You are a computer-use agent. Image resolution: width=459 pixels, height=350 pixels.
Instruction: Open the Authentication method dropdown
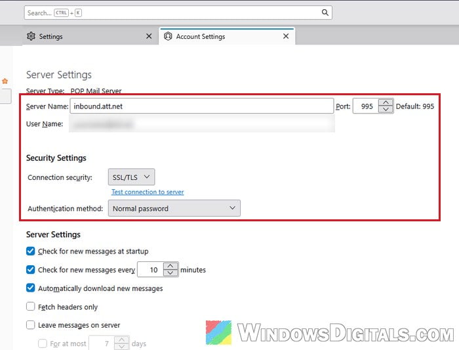point(174,208)
